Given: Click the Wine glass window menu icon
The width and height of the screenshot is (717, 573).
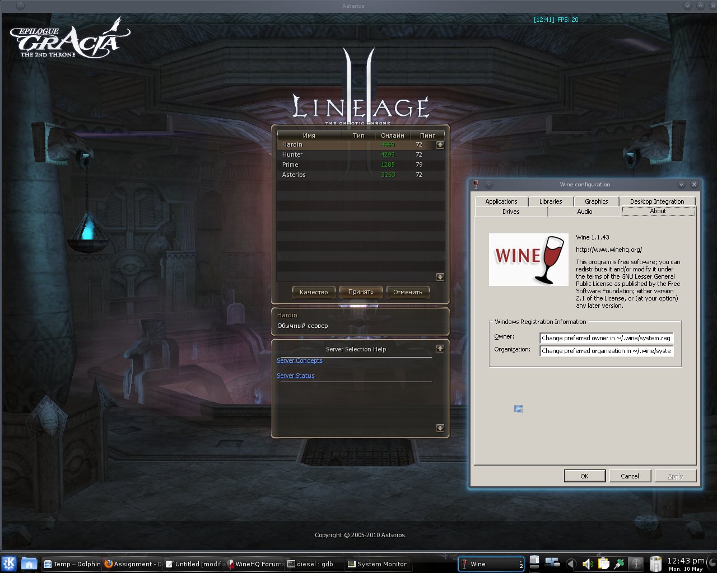Looking at the screenshot, I should [x=476, y=185].
